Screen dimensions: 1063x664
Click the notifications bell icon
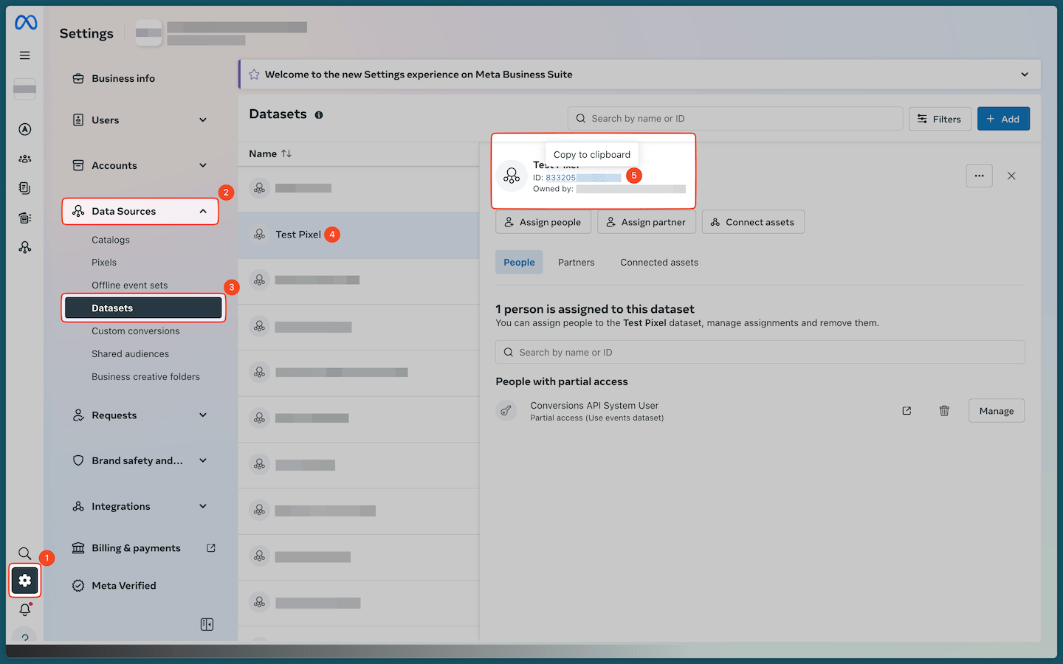(x=24, y=609)
